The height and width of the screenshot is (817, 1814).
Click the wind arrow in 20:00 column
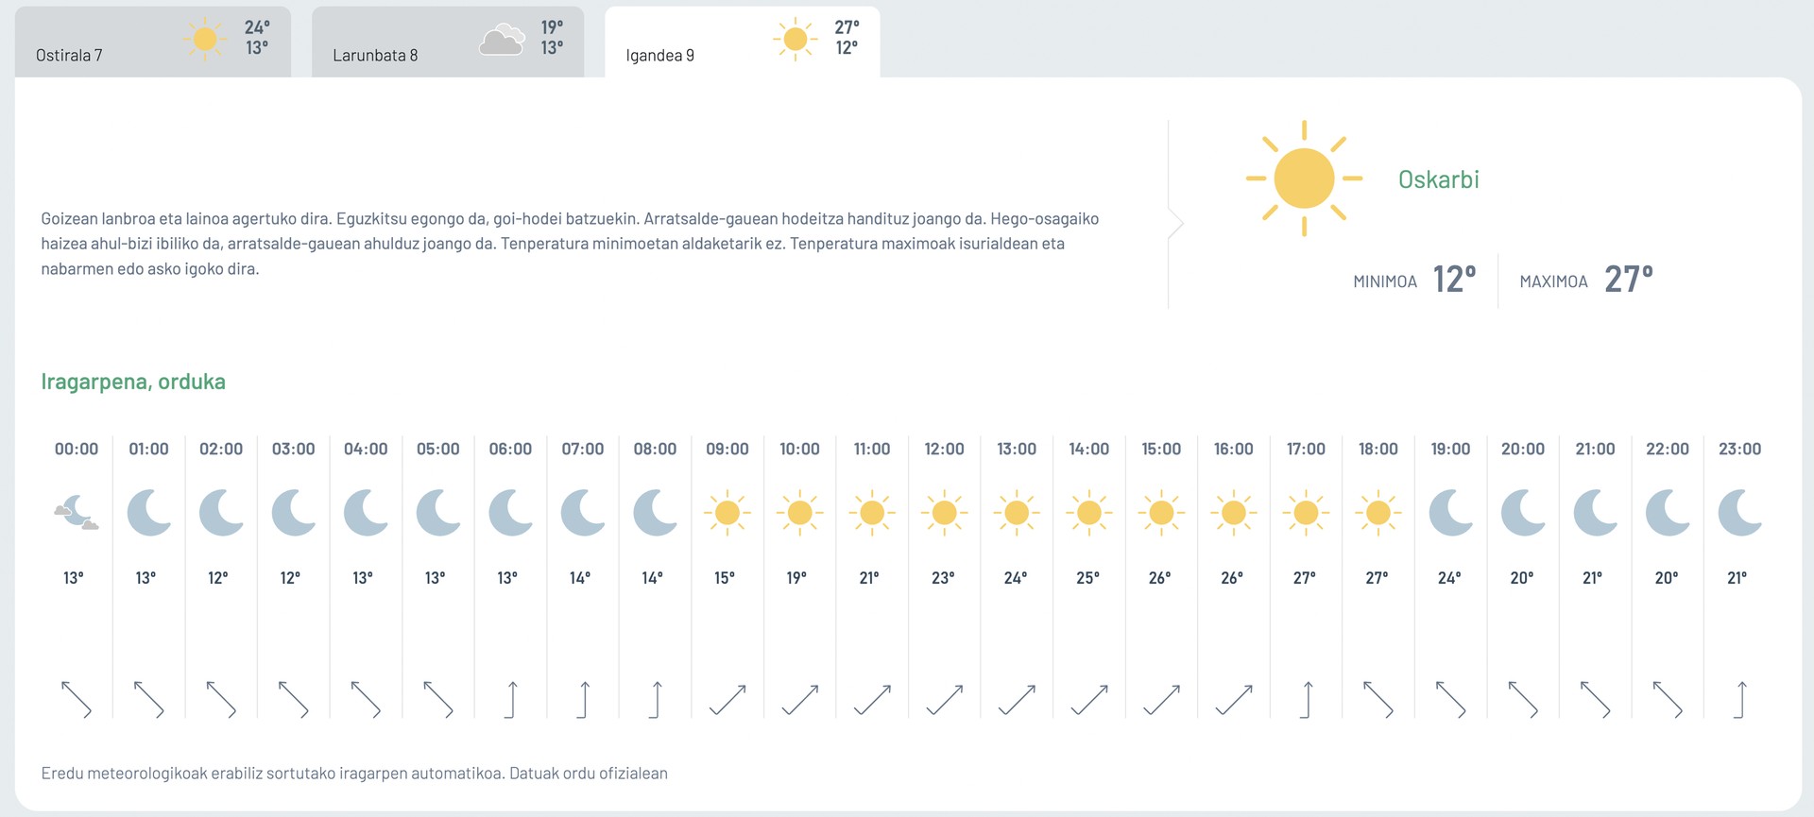click(1523, 700)
